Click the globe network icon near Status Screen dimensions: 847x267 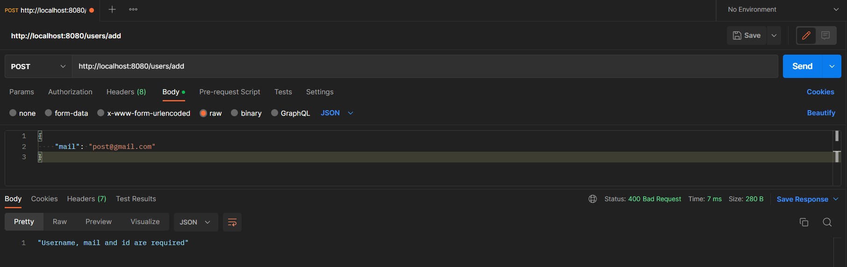(x=593, y=199)
